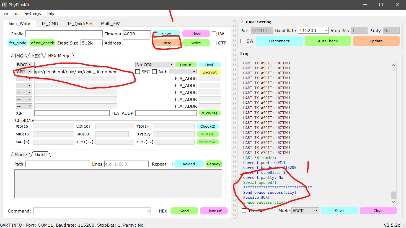Click the Address input field
The width and height of the screenshot is (406, 228).
[136, 43]
